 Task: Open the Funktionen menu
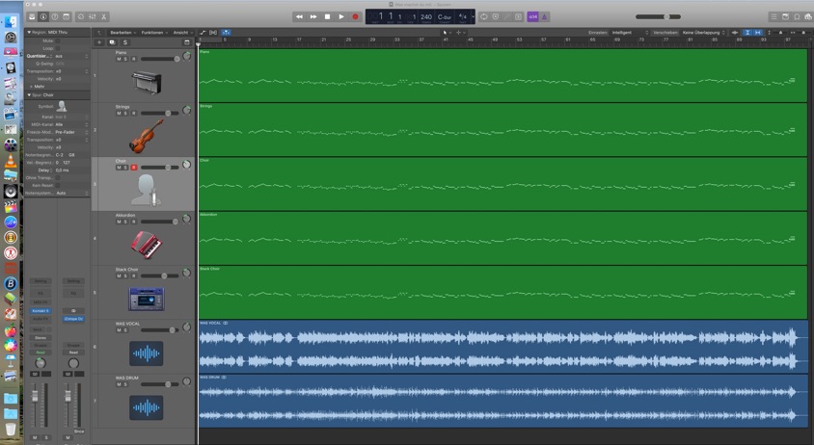[x=154, y=32]
